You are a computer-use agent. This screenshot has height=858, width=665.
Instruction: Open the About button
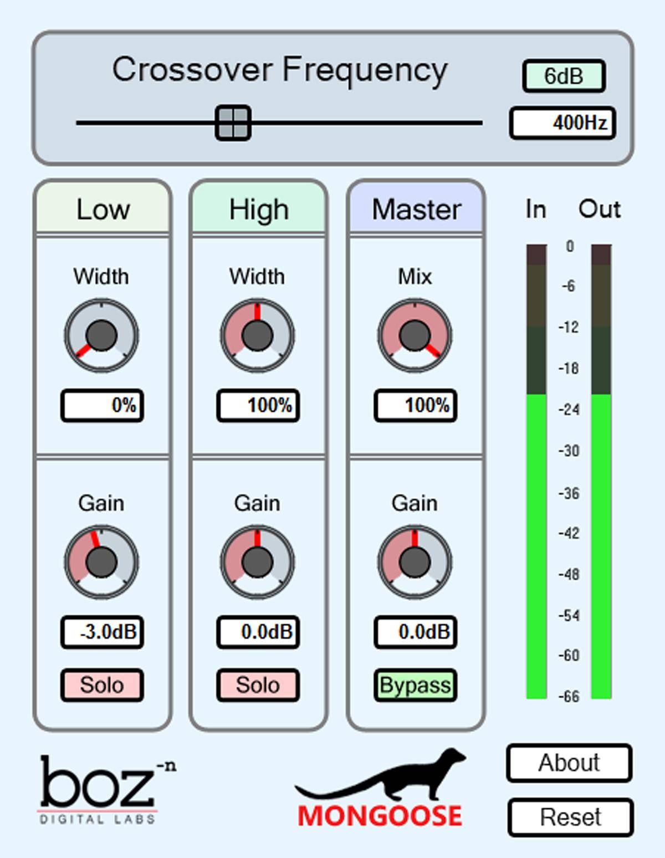click(x=569, y=763)
